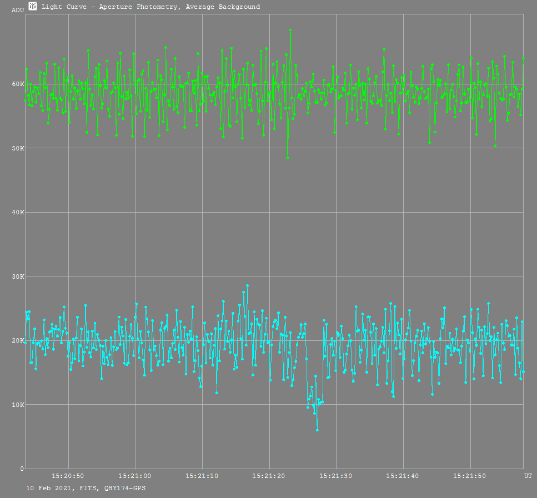Click the "UT" time axis unit label
The height and width of the screenshot is (498, 537).
click(x=528, y=476)
